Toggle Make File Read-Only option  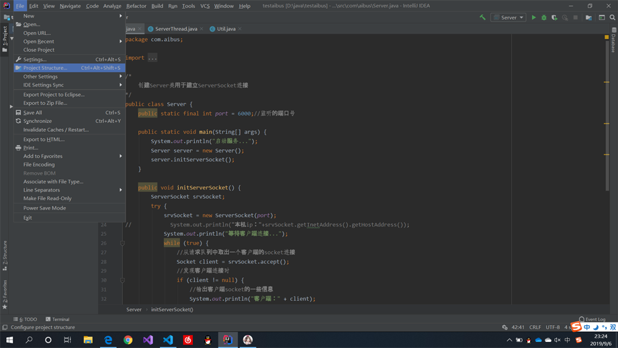tap(47, 198)
